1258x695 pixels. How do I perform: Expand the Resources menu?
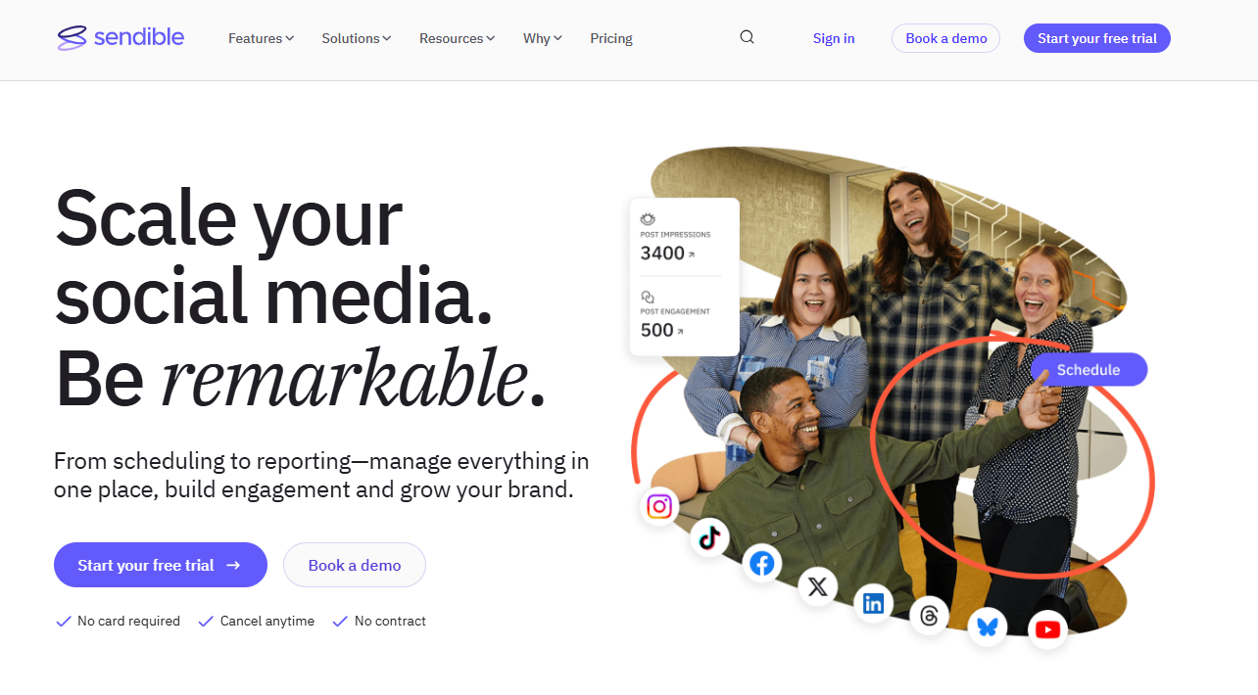pyautogui.click(x=457, y=38)
